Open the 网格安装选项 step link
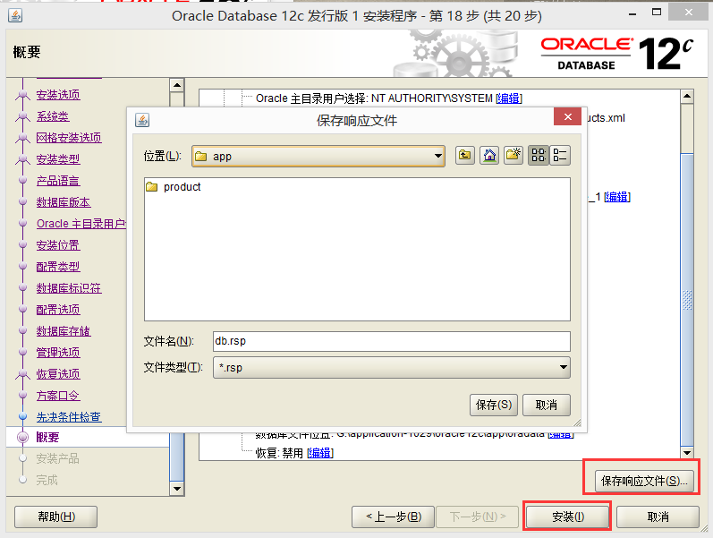The image size is (713, 538). [69, 138]
